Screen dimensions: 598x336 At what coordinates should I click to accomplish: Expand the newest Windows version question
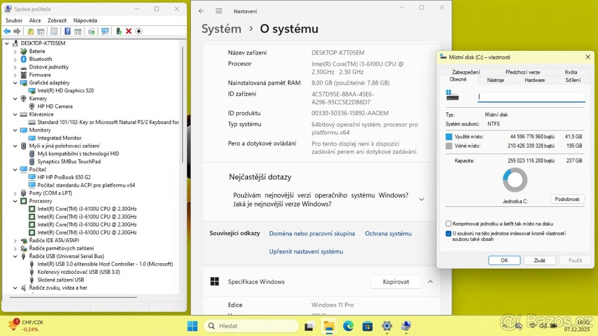point(421,199)
